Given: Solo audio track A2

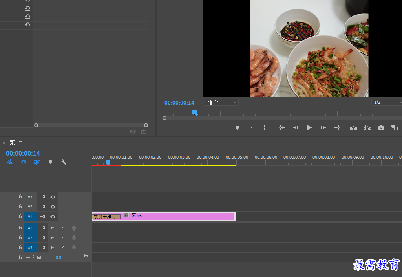Looking at the screenshot, I should [63, 238].
